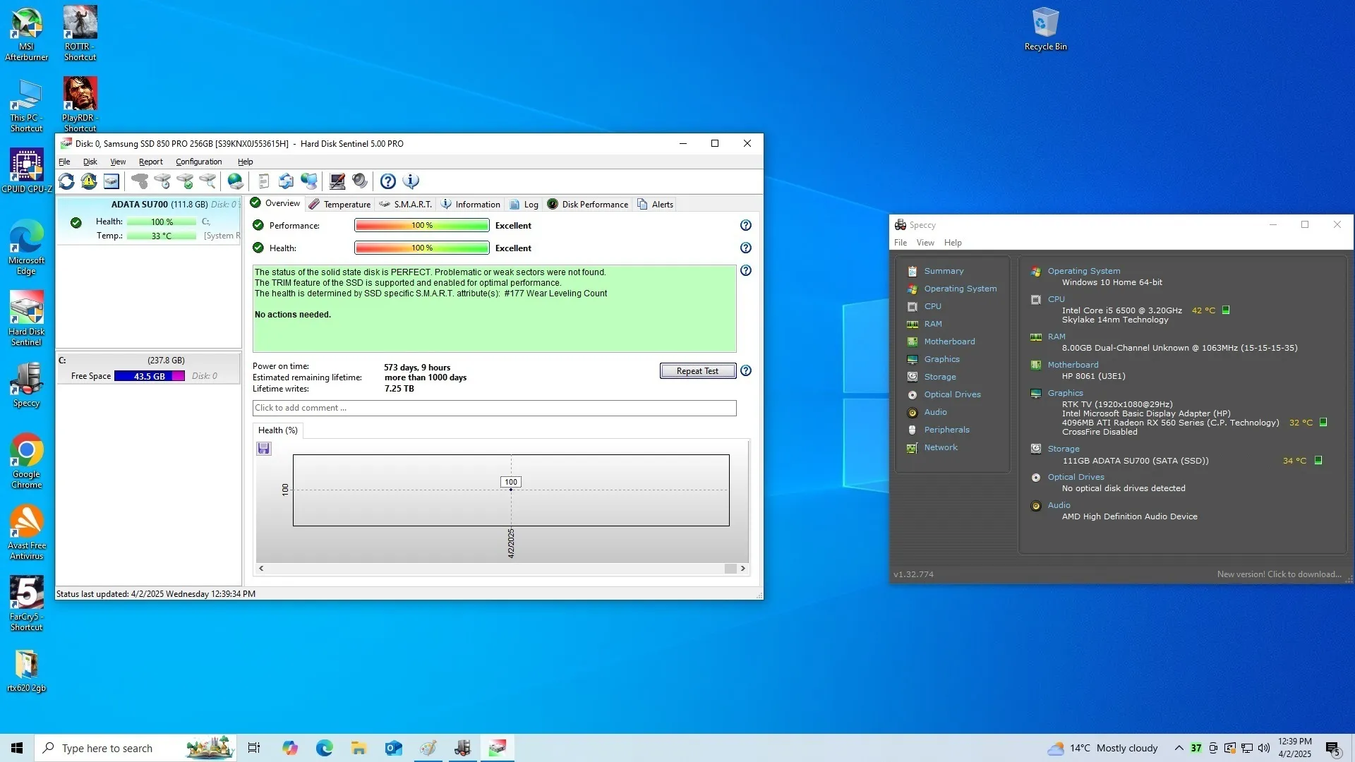Viewport: 1355px width, 762px height.
Task: Click the grayed-out disk toolbar icon
Action: (x=140, y=181)
